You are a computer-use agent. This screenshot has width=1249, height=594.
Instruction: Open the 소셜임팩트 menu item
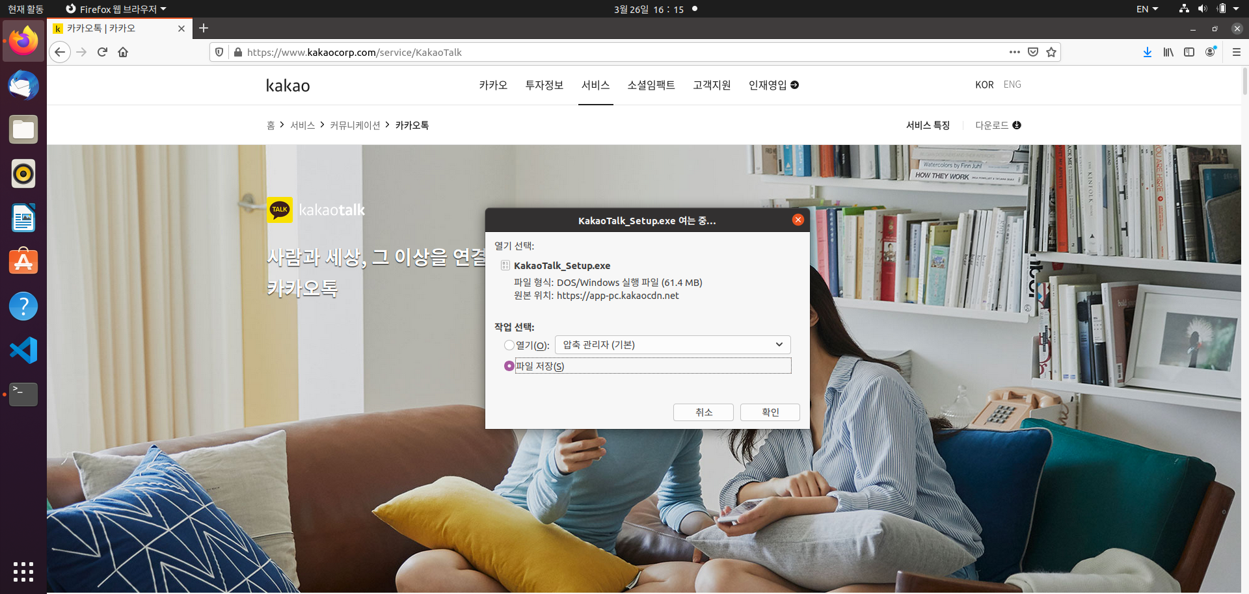651,85
